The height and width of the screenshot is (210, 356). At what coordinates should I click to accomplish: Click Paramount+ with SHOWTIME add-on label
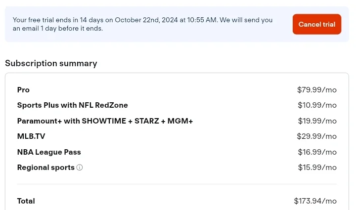pyautogui.click(x=105, y=121)
